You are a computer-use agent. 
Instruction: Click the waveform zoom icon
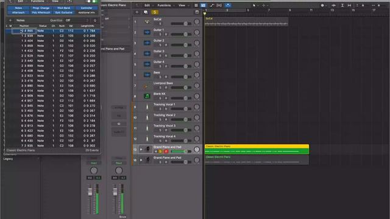tap(334, 5)
